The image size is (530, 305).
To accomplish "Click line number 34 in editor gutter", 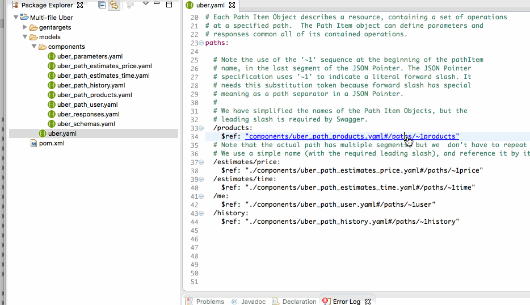I will pos(195,137).
